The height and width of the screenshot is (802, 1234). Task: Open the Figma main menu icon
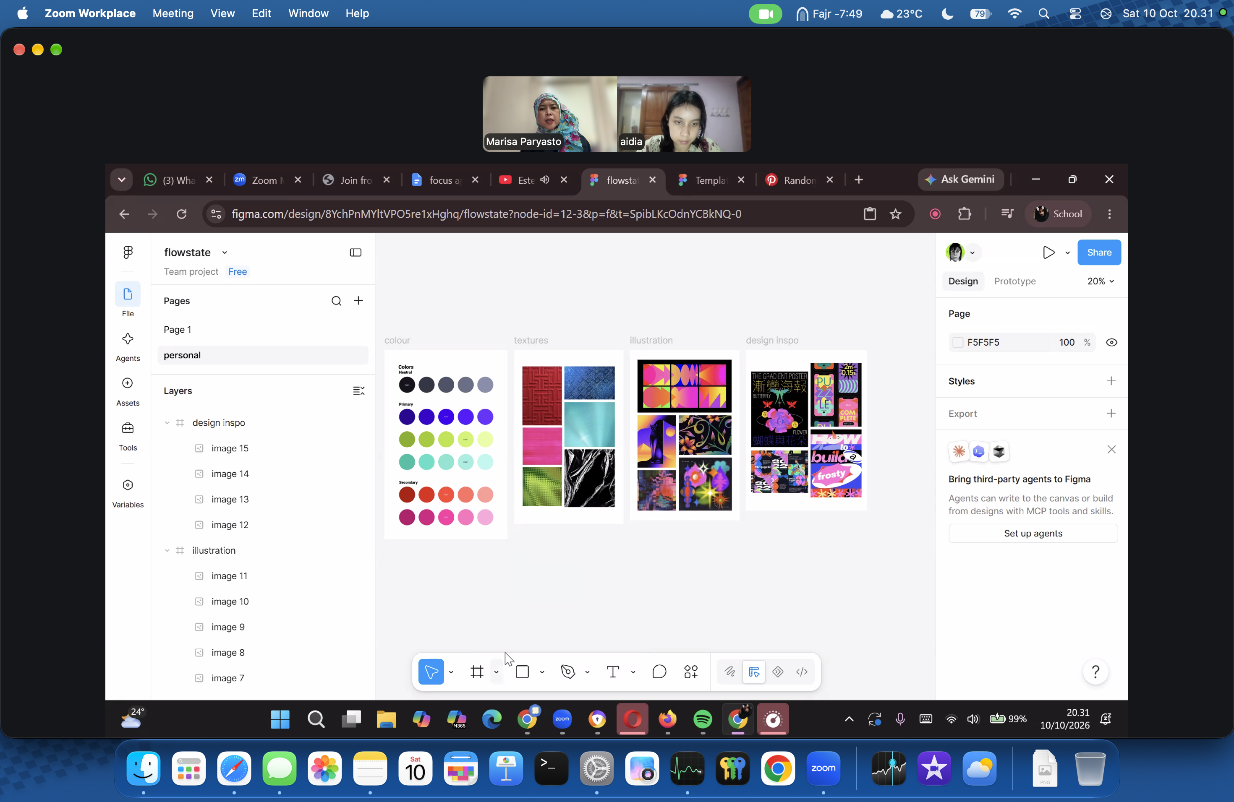pos(128,253)
